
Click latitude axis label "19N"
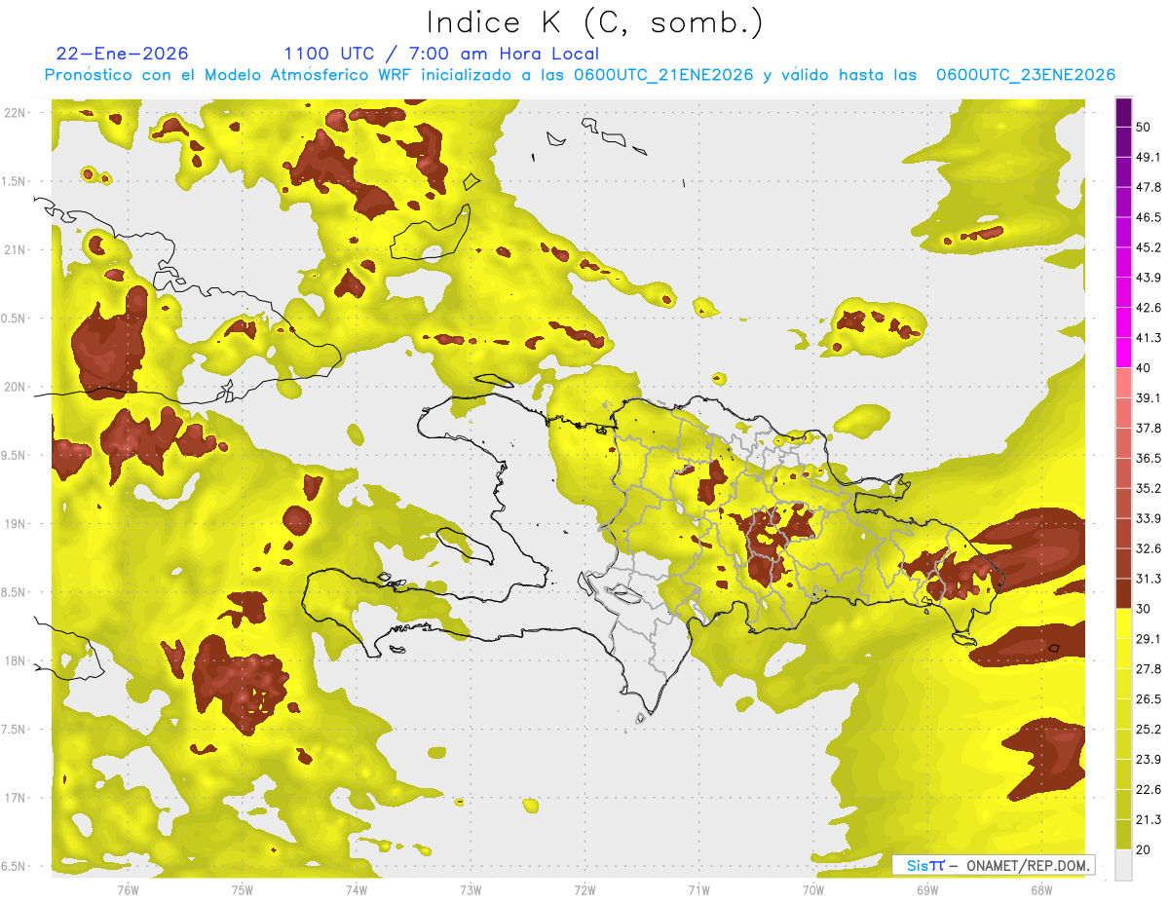point(15,524)
